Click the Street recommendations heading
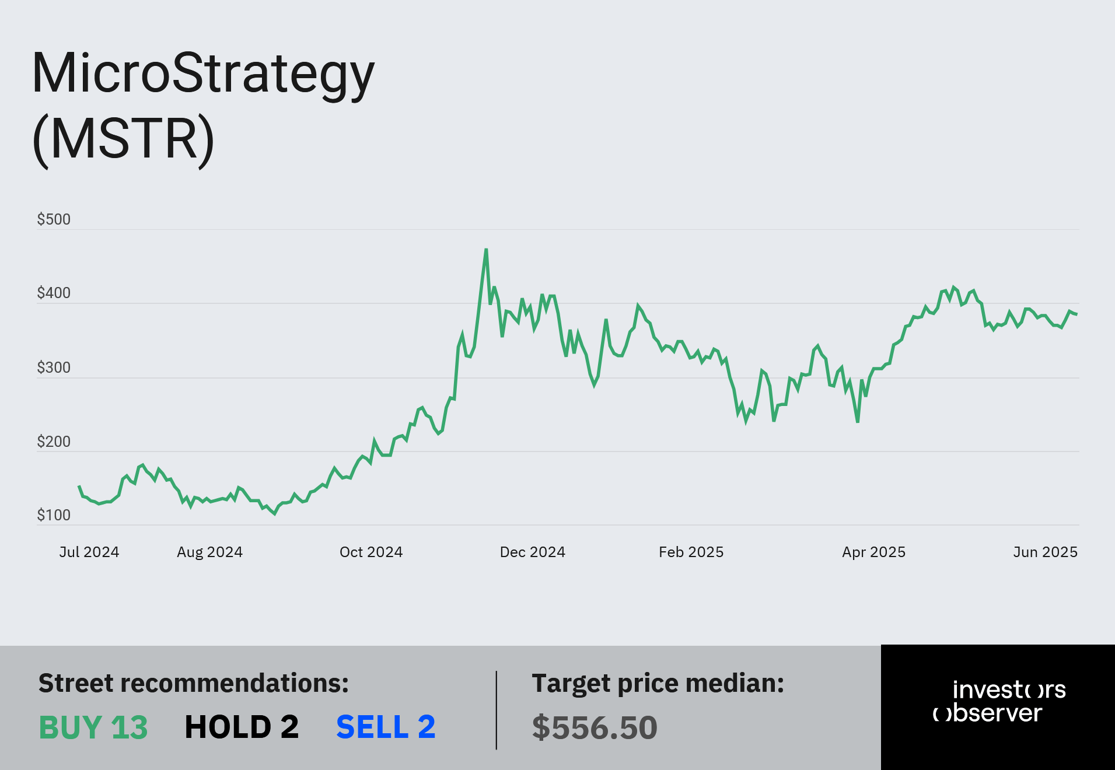Image resolution: width=1115 pixels, height=770 pixels. [x=194, y=683]
